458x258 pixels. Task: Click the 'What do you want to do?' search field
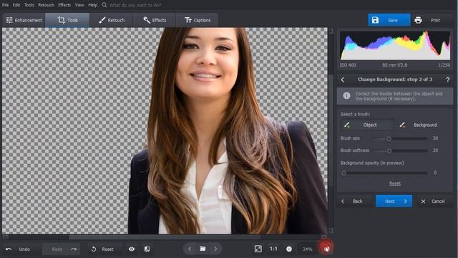135,5
